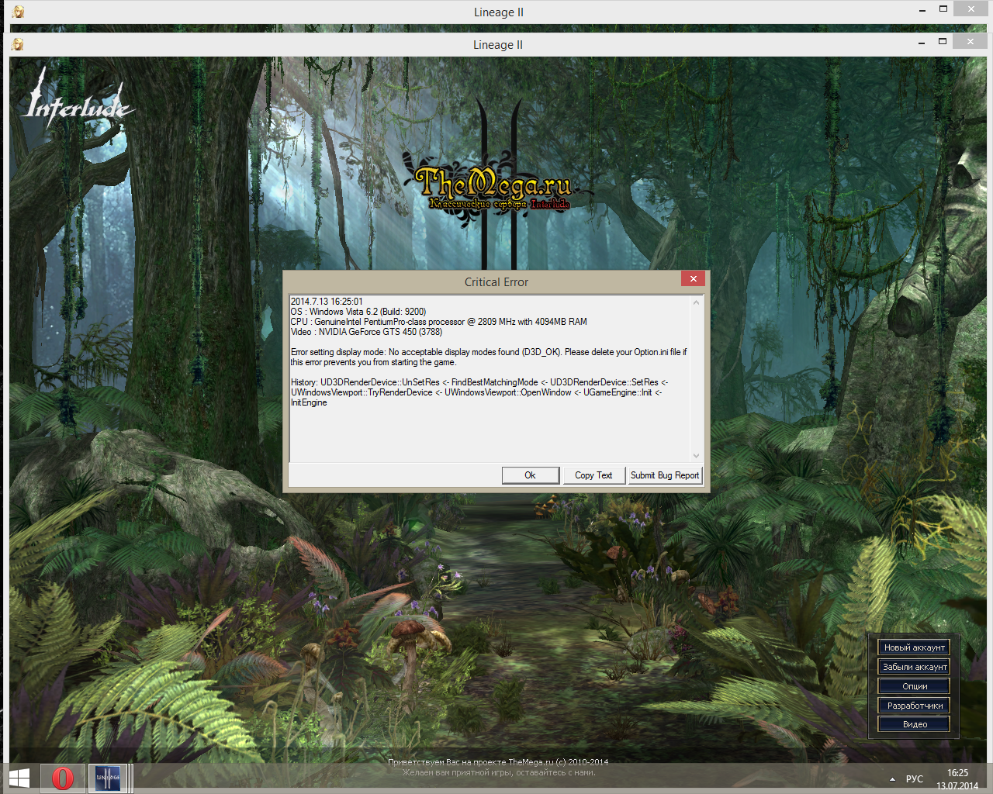Click the error log scroll down arrow
993x794 pixels.
pos(696,455)
